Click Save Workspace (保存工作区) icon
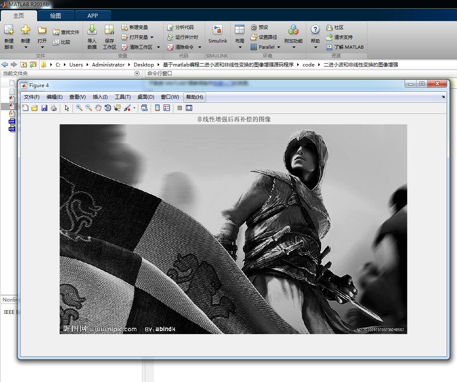457x382 pixels. pos(109,29)
